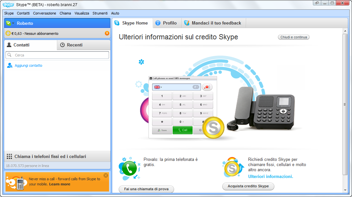Click the person icon on Contatti tab
The image size is (352, 197).
(x=9, y=45)
